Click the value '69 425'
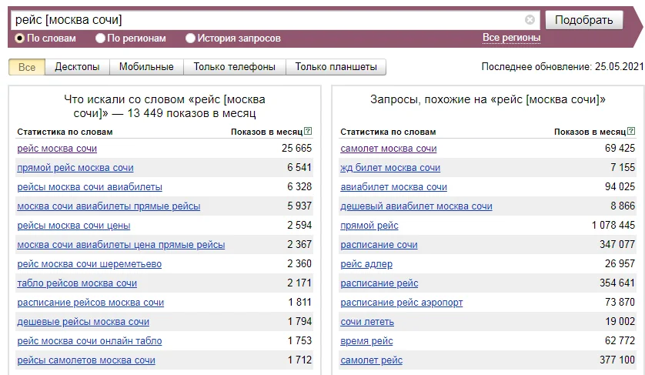 pos(620,148)
